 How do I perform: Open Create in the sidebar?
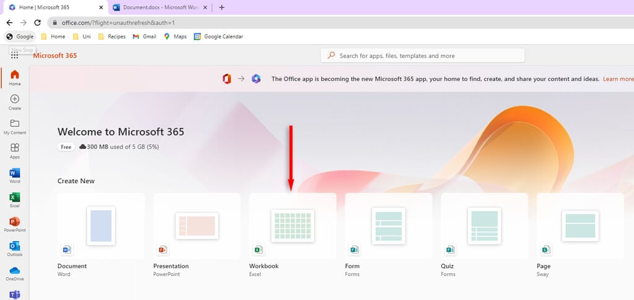tap(15, 102)
